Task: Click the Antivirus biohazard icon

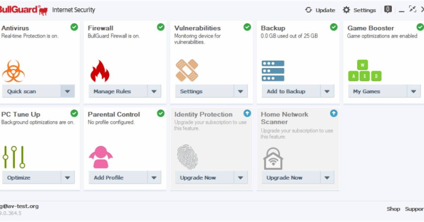Action: [x=13, y=71]
